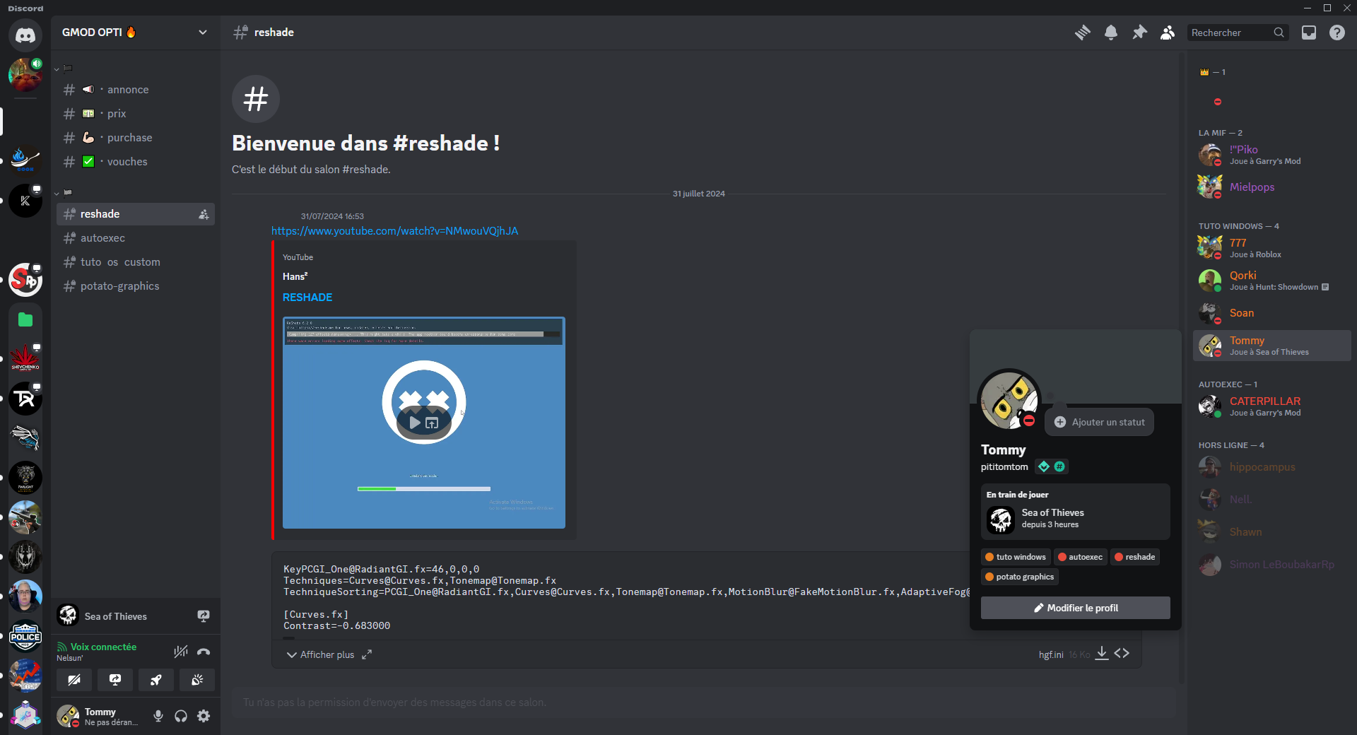Screen dimensions: 1357x735
Task: Download the hgf.ini file attachment
Action: point(1102,654)
